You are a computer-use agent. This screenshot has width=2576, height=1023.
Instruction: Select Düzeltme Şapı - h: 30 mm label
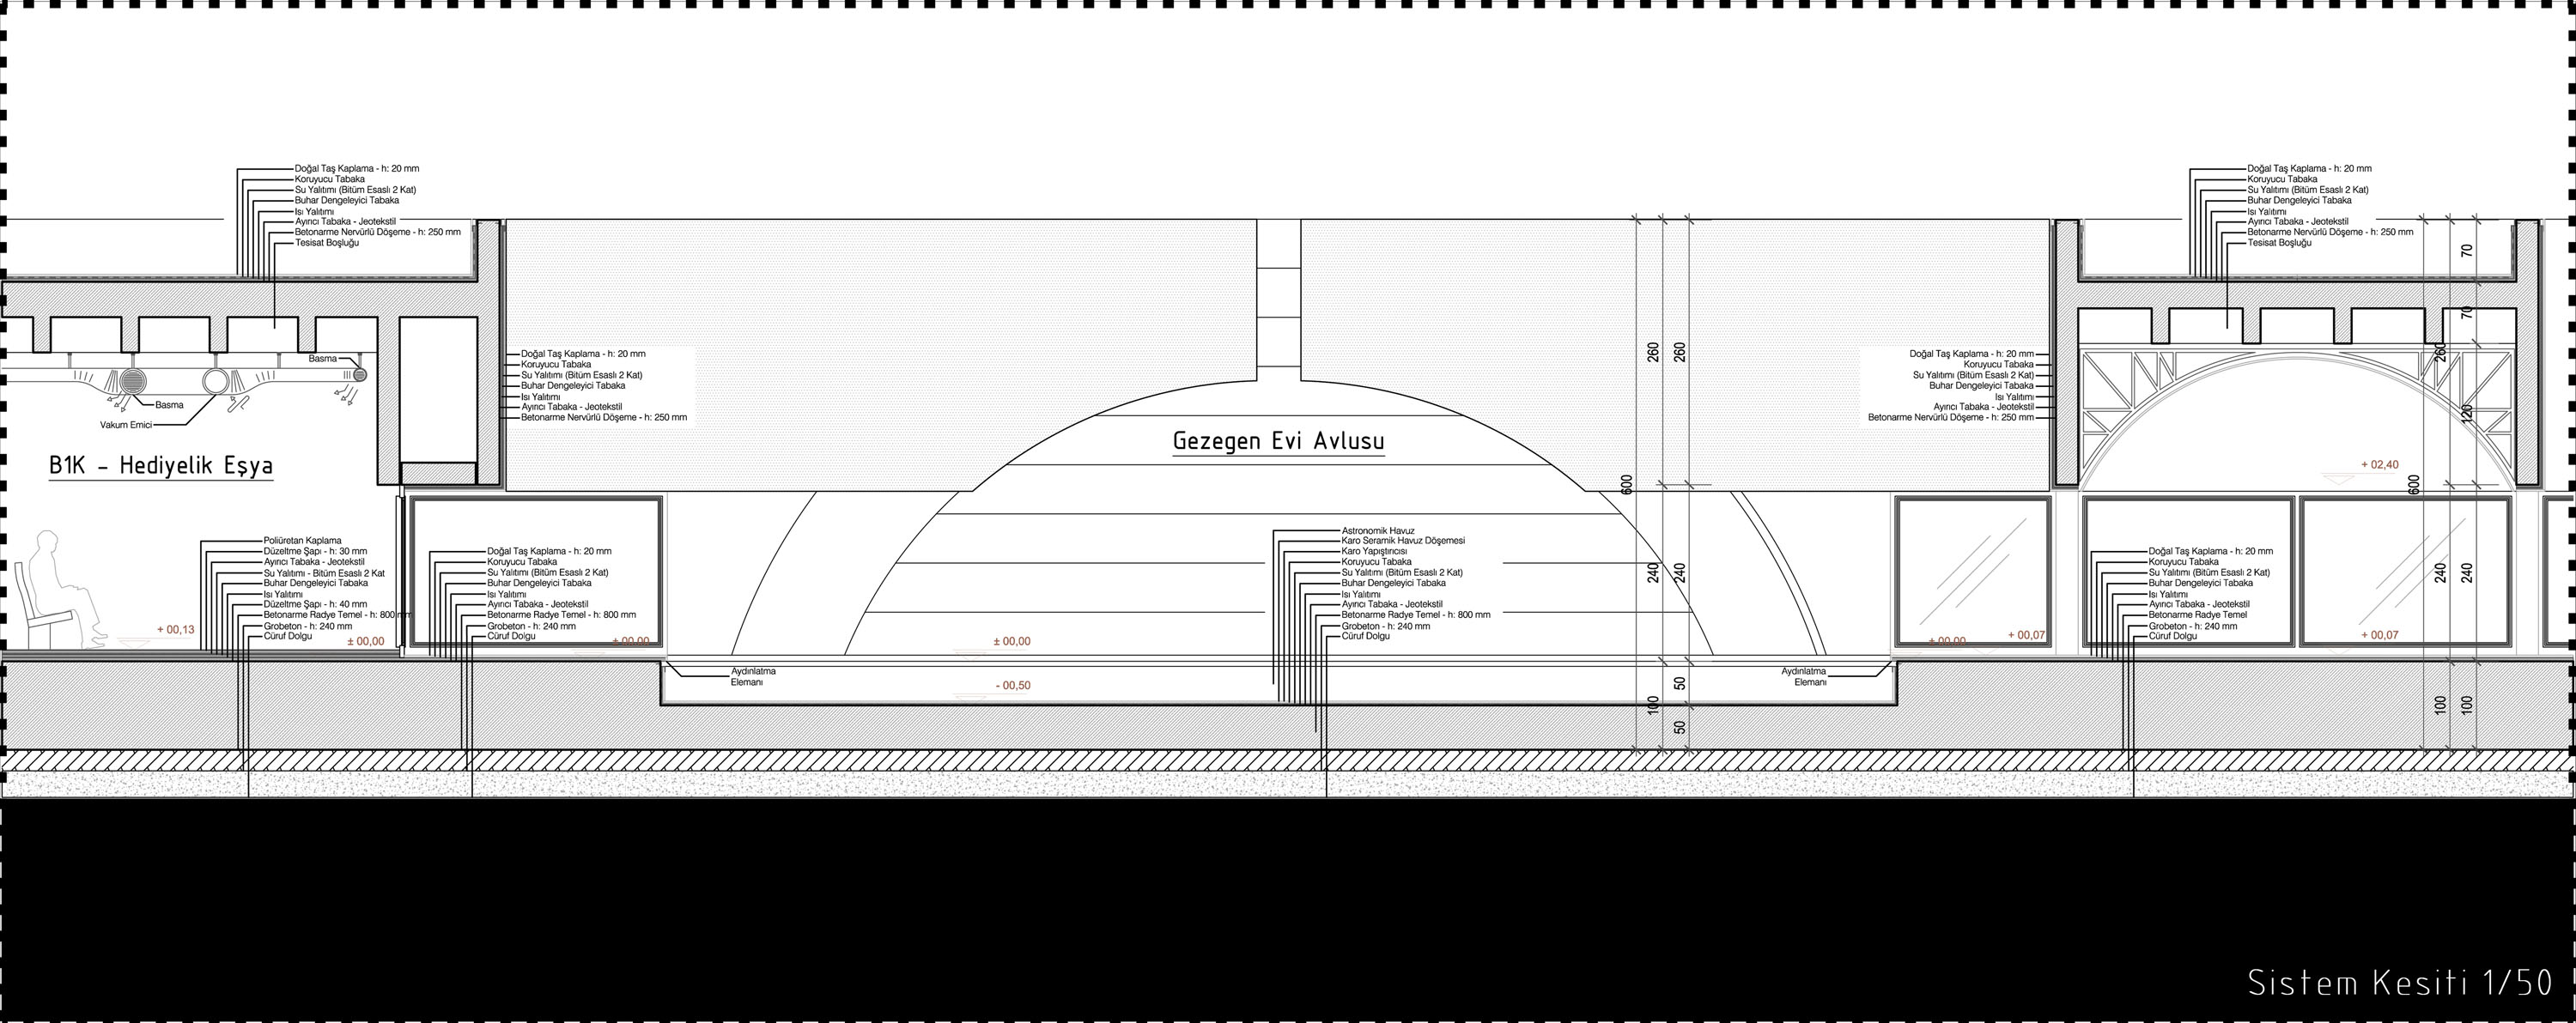click(315, 552)
